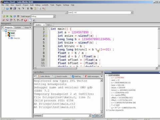Click the first button beside the Command field
160x120 pixels.
tap(94, 116)
